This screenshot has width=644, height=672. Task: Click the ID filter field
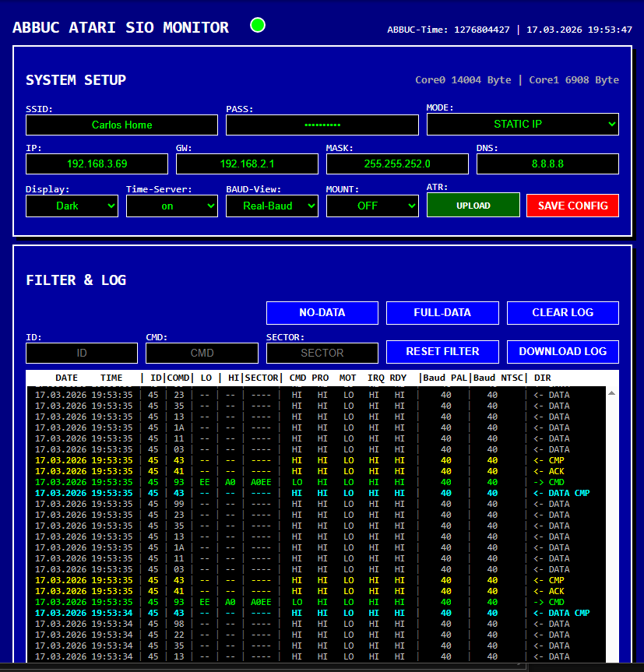[81, 353]
